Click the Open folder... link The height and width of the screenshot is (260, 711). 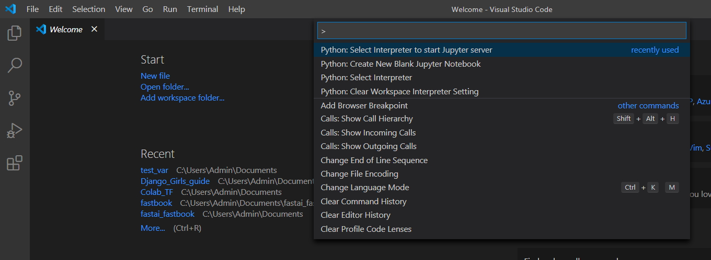[x=165, y=87]
